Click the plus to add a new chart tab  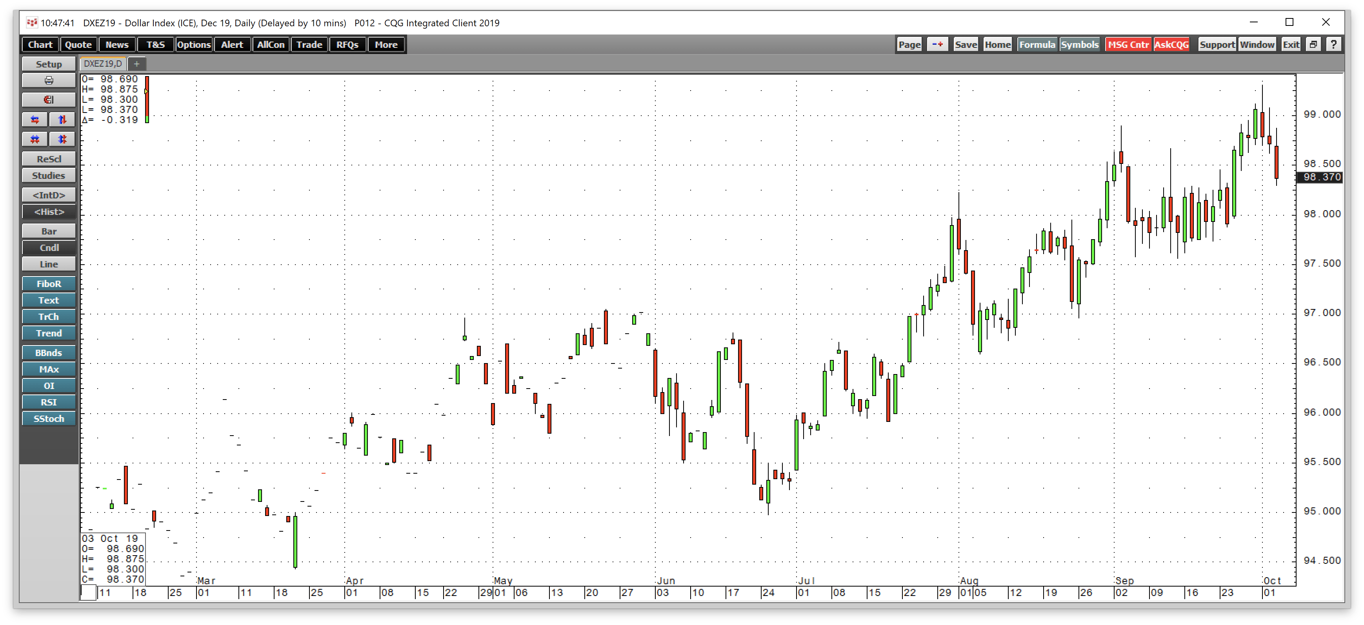click(x=136, y=64)
